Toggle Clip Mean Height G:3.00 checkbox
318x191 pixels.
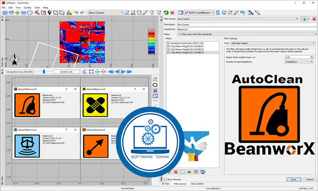[x=168, y=46]
